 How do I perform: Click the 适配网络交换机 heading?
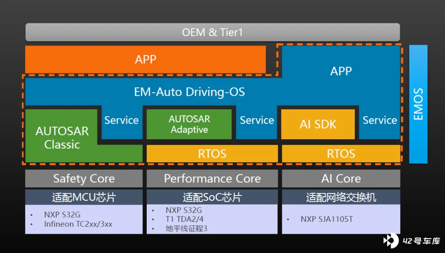(x=341, y=197)
